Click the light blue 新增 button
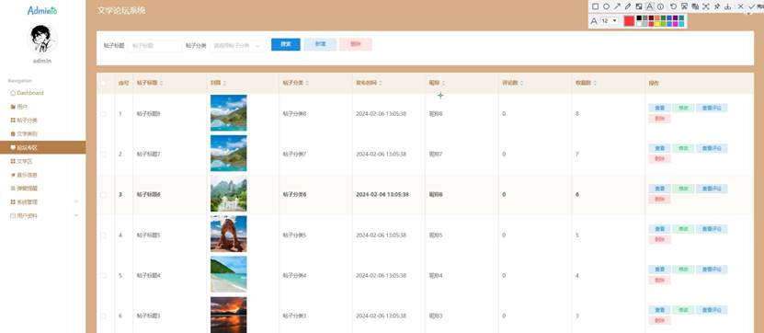 [x=320, y=44]
